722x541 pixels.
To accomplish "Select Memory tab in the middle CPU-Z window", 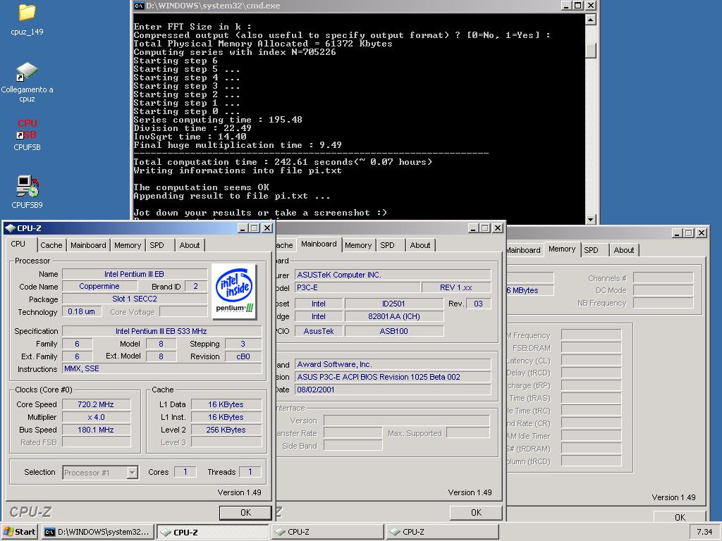I will pyautogui.click(x=358, y=245).
